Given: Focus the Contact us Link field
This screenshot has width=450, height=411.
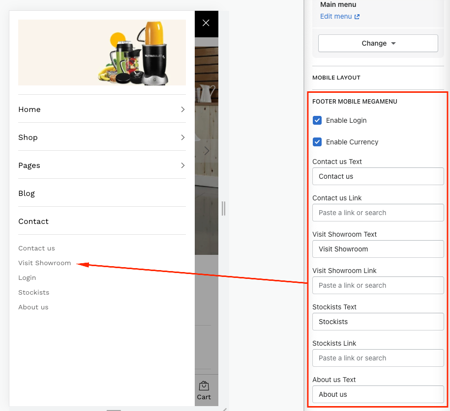Looking at the screenshot, I should (378, 213).
